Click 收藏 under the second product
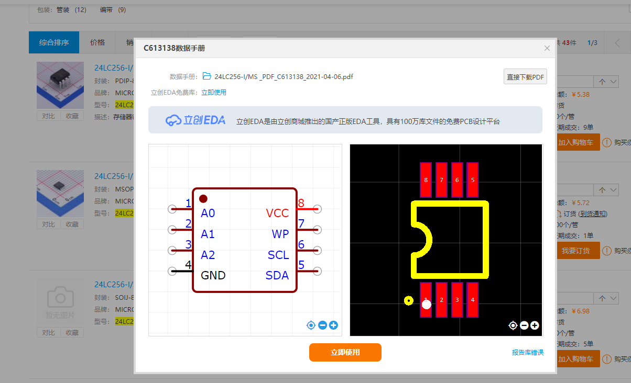The height and width of the screenshot is (383, 631). coord(72,224)
